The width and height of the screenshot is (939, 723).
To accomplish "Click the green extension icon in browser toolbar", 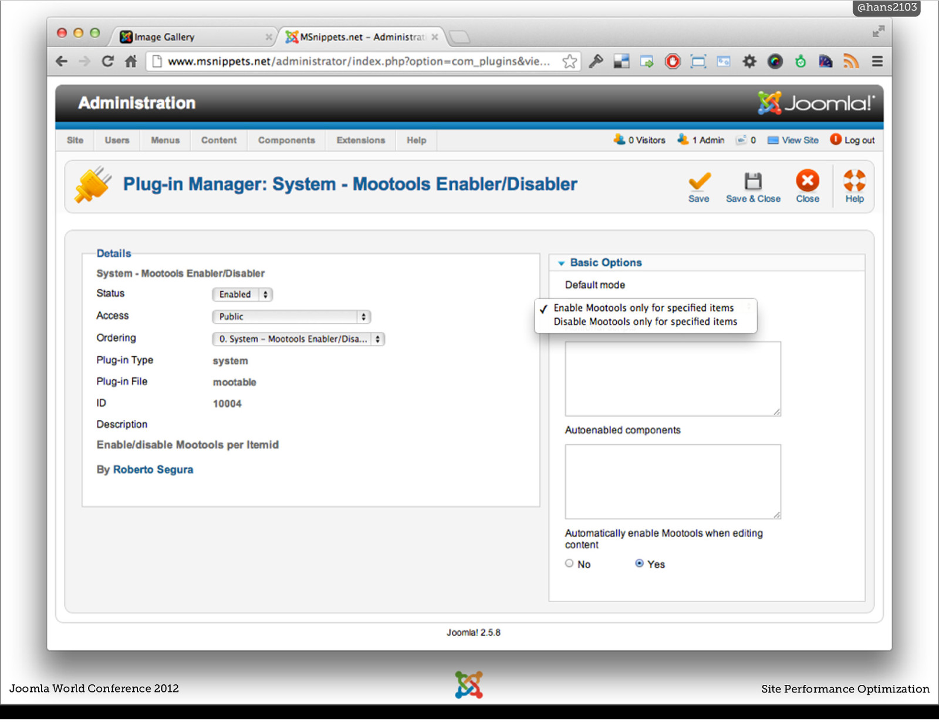I will click(800, 61).
